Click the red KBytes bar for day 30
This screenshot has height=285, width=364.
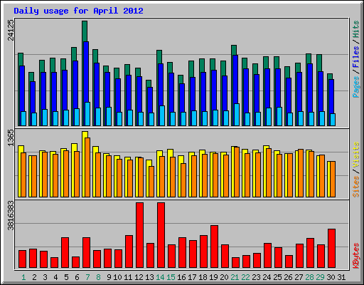tap(331, 249)
